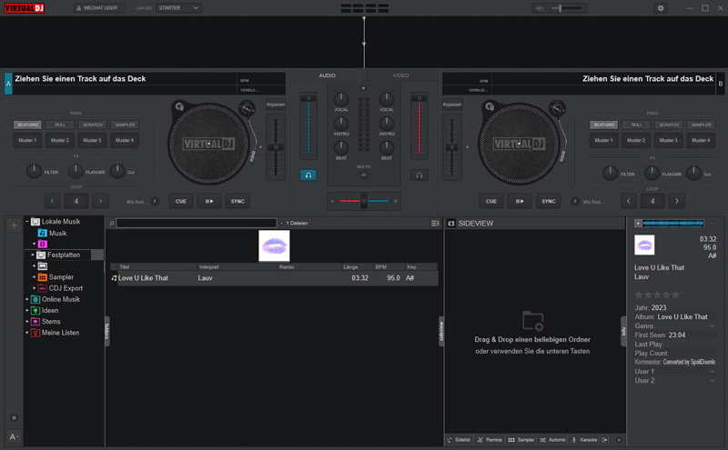
Task: Open the STARTER layout dropdown
Action: tap(178, 8)
